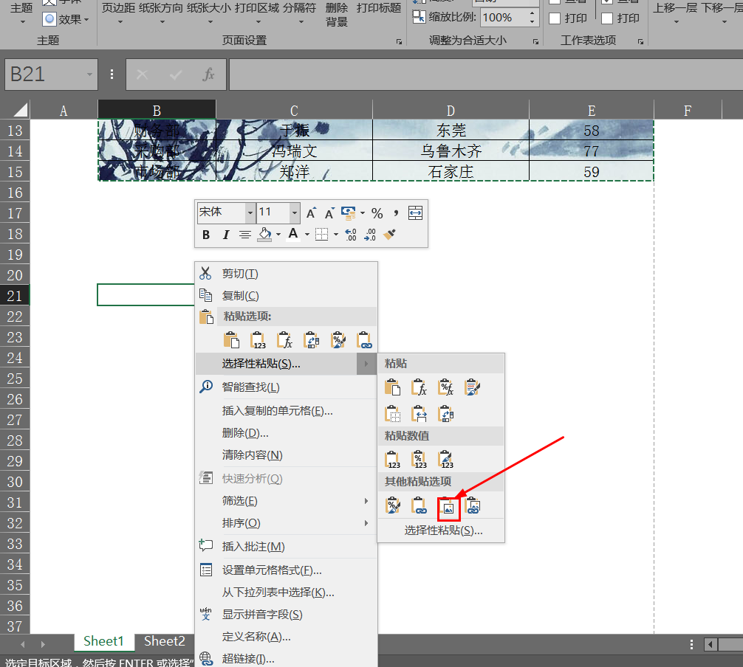The image size is (743, 667).
Task: Open borders dropdown arrow in mini toolbar
Action: pyautogui.click(x=335, y=235)
